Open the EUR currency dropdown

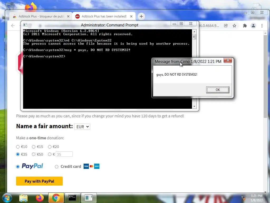coord(82,127)
